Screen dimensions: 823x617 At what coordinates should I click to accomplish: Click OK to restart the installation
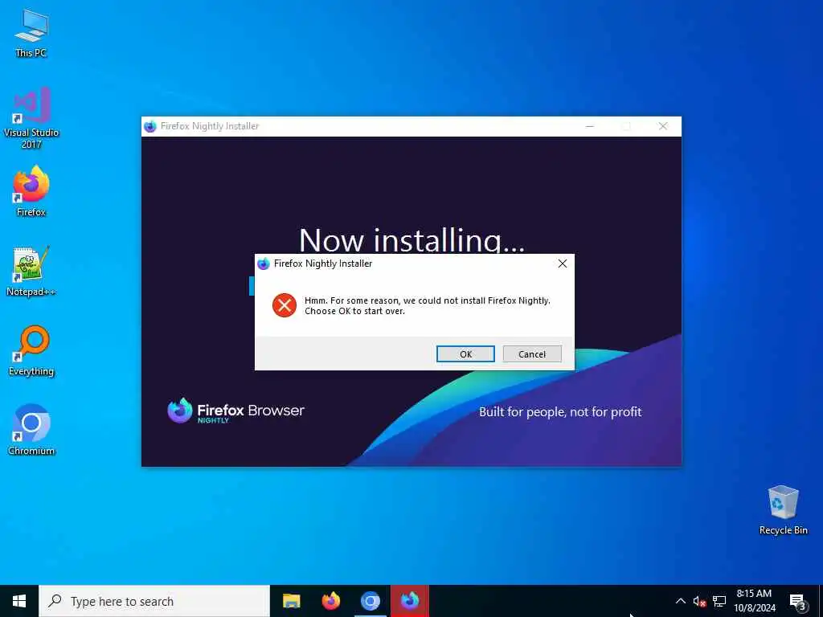click(x=465, y=354)
